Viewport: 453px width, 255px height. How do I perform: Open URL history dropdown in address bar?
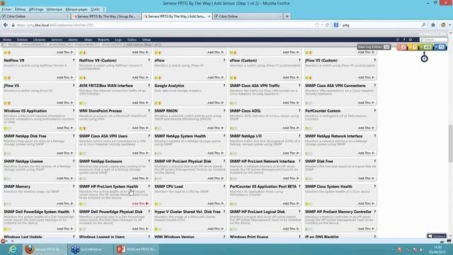[x=322, y=25]
